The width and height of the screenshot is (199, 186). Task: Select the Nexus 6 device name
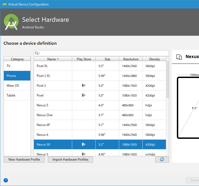42,135
